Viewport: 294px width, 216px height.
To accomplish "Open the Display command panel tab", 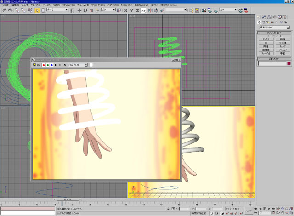I will click(x=280, y=17).
